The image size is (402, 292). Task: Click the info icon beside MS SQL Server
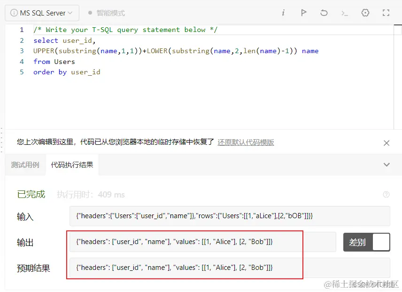(x=14, y=13)
